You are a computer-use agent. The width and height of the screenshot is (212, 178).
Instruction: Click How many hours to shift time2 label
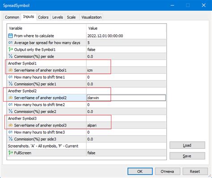(x=39, y=105)
